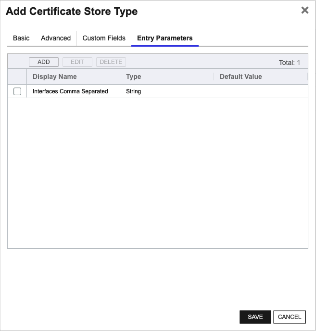The image size is (316, 331).
Task: Click the String type cell
Action: [133, 91]
